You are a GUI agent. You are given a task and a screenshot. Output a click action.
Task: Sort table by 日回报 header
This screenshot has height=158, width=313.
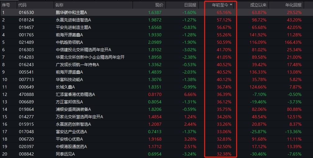tap(190, 5)
